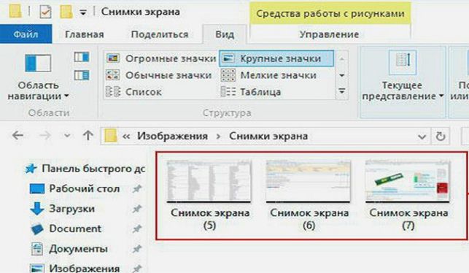Open the chevron after Изображения in path
469x273 pixels.
click(x=218, y=136)
